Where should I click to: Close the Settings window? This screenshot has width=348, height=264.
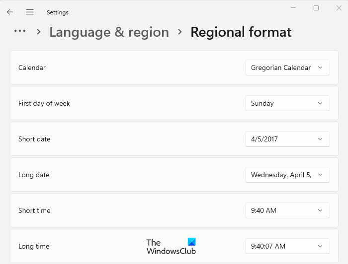click(339, 8)
